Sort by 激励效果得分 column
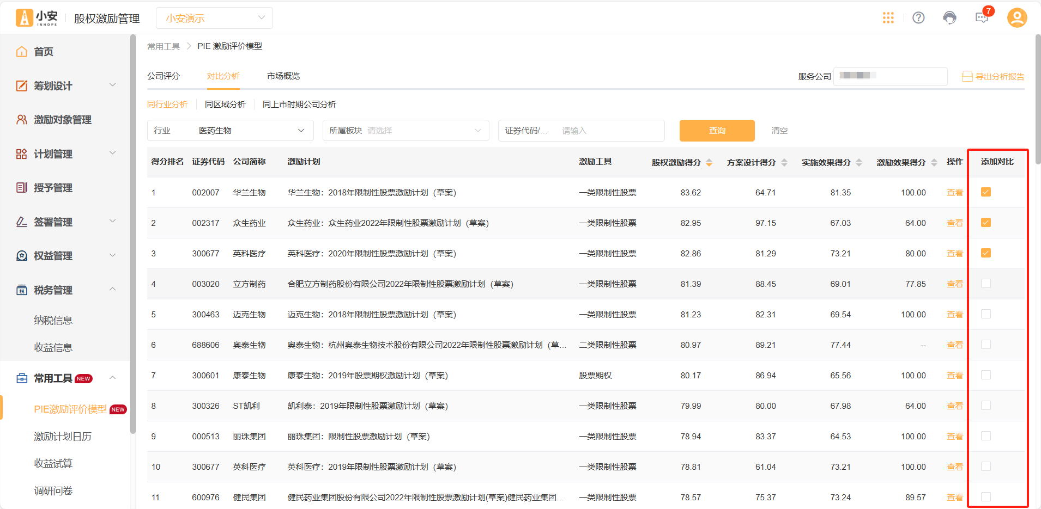 (x=934, y=162)
